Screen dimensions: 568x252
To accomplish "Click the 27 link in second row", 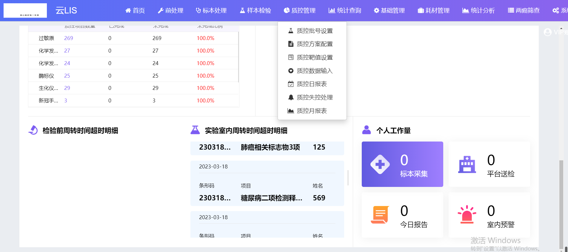I will 67,51.
